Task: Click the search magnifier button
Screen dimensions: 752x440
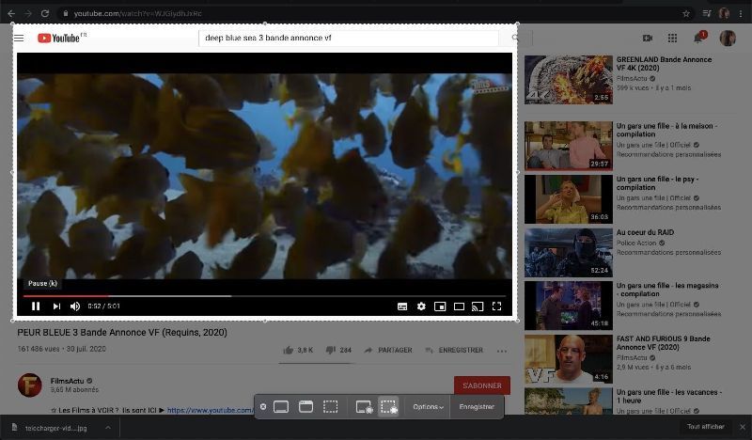Action: pos(515,38)
